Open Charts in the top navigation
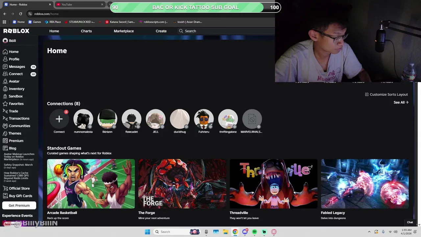 click(x=86, y=31)
